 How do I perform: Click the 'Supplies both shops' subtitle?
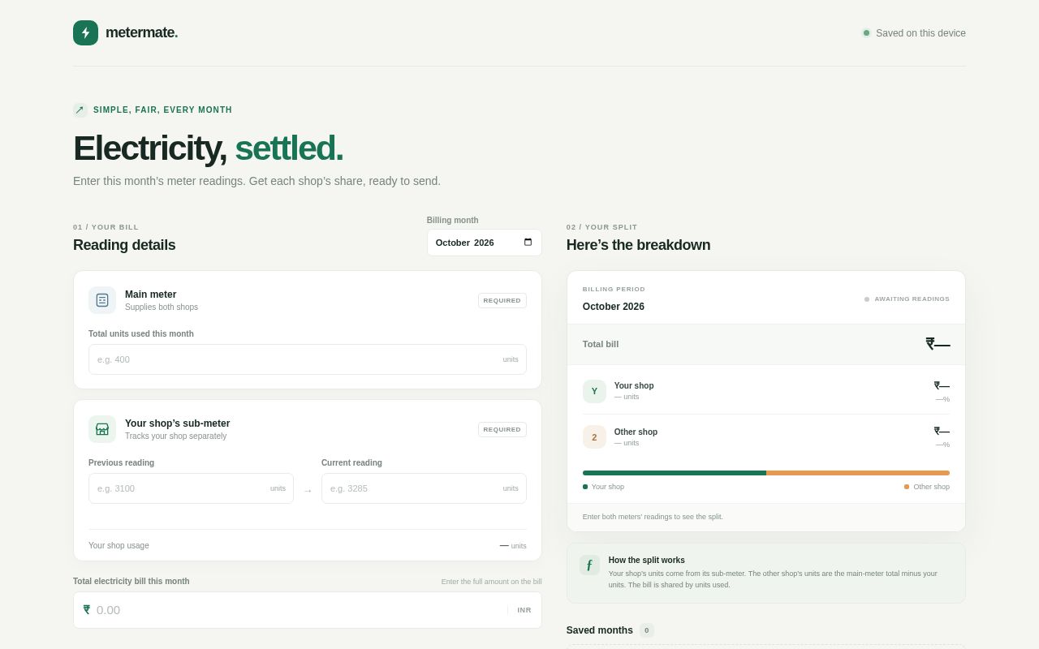[x=162, y=307]
